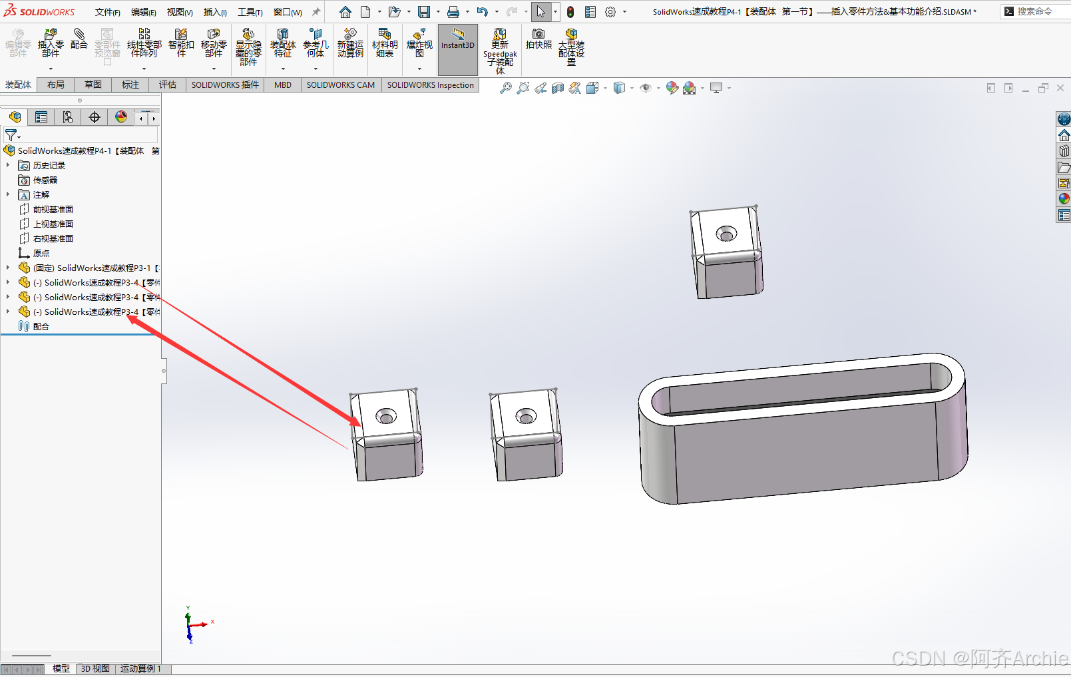Open the 窗口(W) Window menu
This screenshot has width=1071, height=677.
[288, 12]
